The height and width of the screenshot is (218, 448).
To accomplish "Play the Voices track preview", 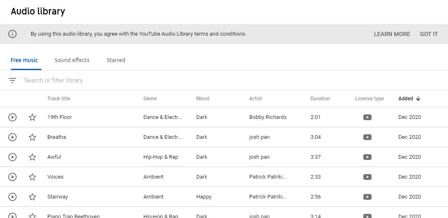I will [x=12, y=177].
